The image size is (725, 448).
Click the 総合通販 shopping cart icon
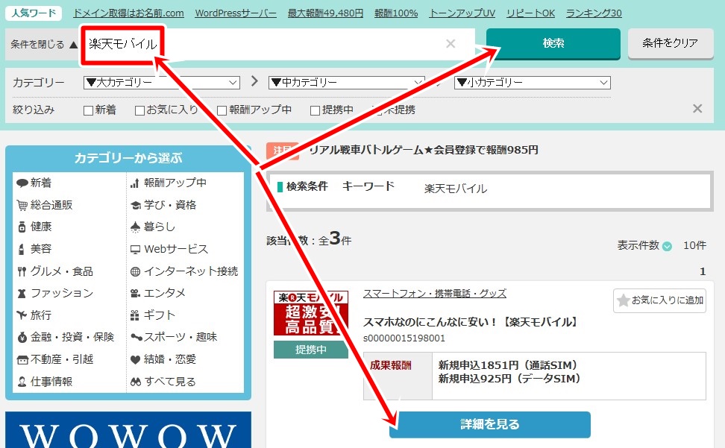click(22, 204)
